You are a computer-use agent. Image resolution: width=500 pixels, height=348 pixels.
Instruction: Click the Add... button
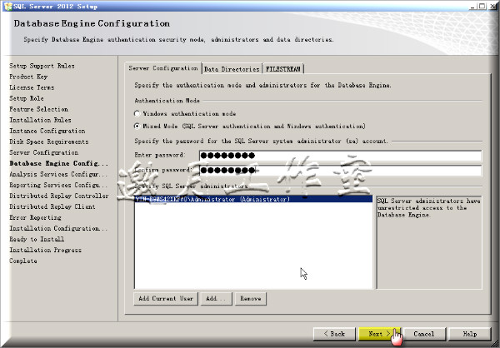click(216, 299)
